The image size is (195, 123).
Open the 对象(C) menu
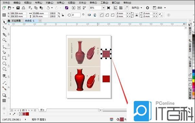pos(49,3)
